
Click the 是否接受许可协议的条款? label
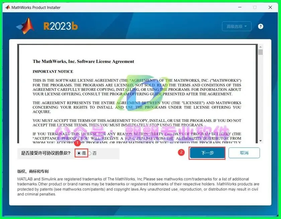[x=46, y=153]
